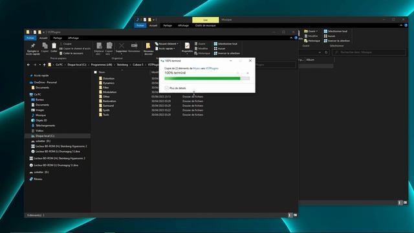Viewport: 414px width, 233px height.
Task: Cancel the copy with small X
Action: [247, 73]
